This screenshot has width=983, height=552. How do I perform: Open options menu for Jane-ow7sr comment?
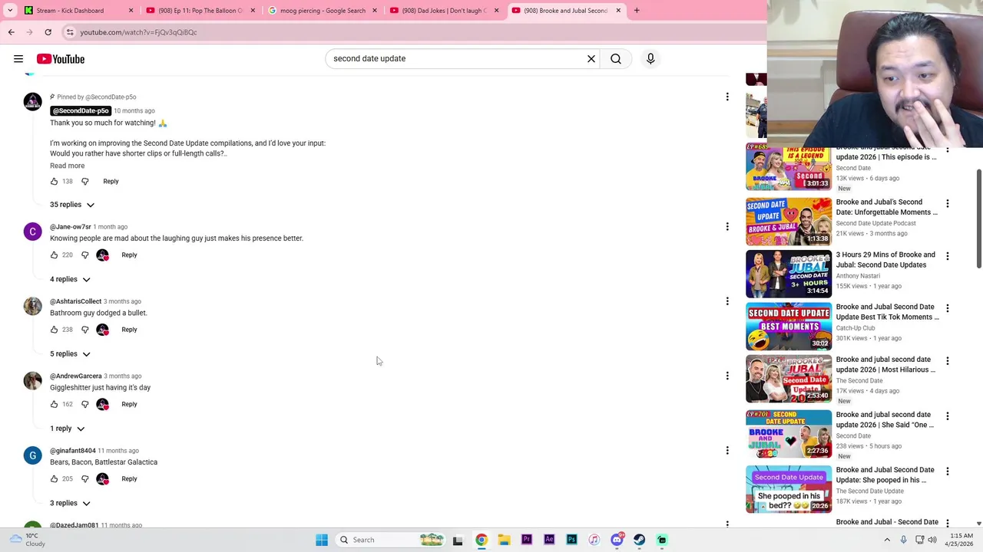(727, 226)
